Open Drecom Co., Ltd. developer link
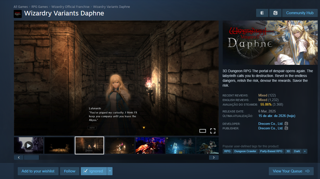 271,124
